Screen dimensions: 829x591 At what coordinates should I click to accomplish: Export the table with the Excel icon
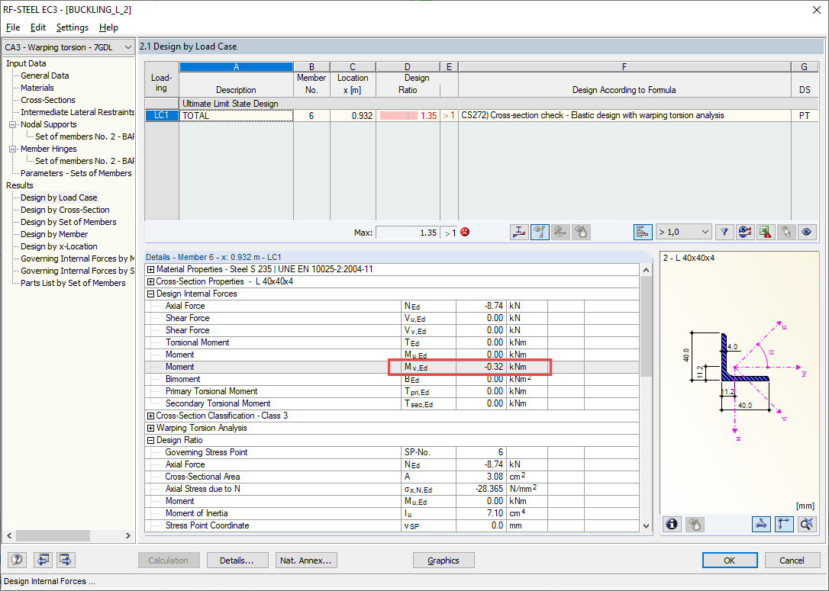[x=766, y=232]
